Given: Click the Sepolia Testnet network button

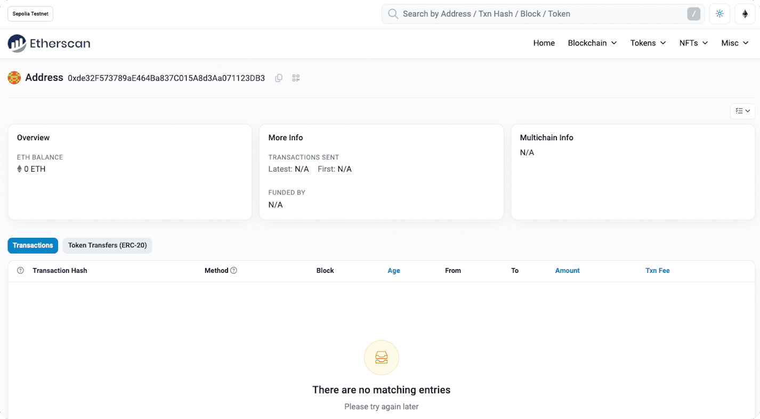Looking at the screenshot, I should pyautogui.click(x=30, y=13).
